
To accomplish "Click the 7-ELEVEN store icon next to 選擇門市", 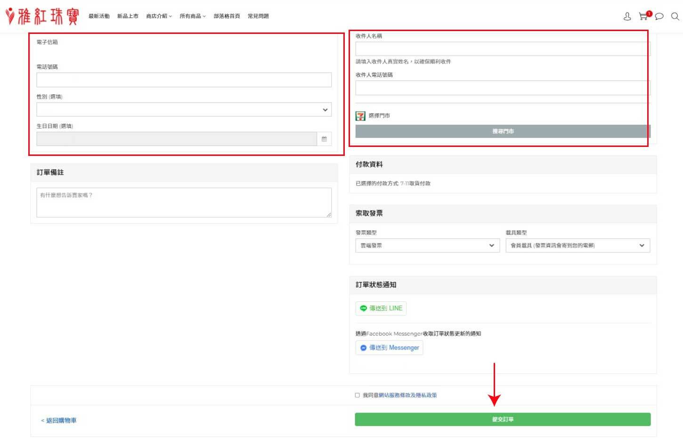I will (360, 115).
